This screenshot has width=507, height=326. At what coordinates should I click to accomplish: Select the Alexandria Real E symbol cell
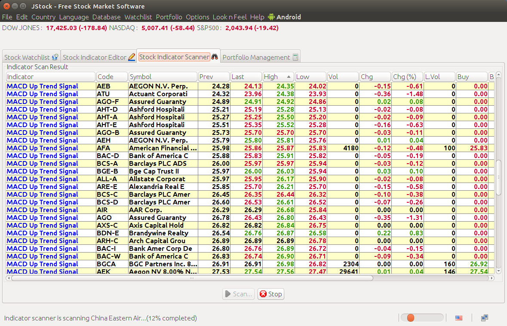(x=163, y=187)
